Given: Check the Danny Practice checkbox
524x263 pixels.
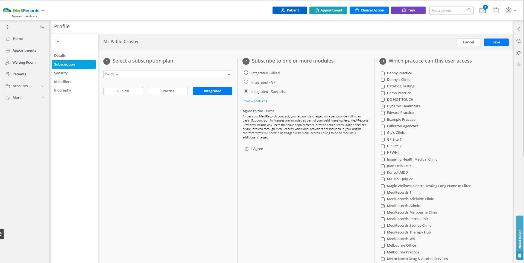Looking at the screenshot, I should pos(383,73).
